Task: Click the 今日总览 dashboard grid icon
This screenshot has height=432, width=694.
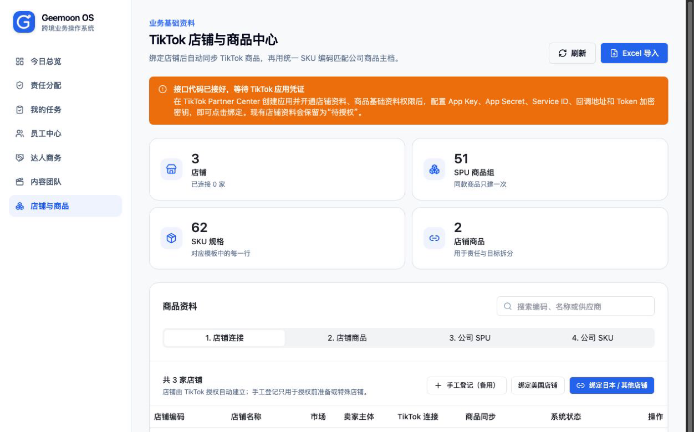Action: click(x=20, y=61)
